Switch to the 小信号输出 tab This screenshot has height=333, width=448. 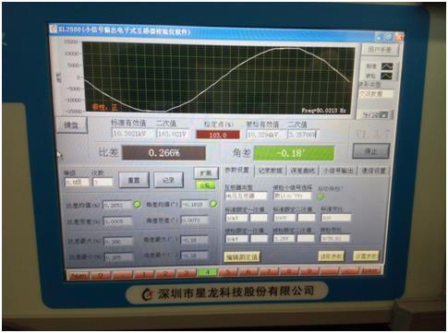[x=337, y=171]
